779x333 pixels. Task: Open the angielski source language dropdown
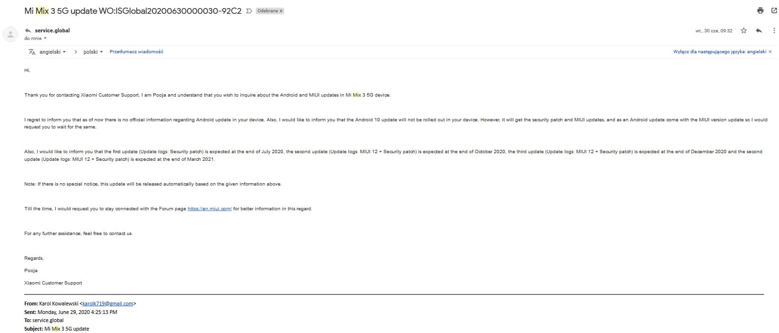52,52
